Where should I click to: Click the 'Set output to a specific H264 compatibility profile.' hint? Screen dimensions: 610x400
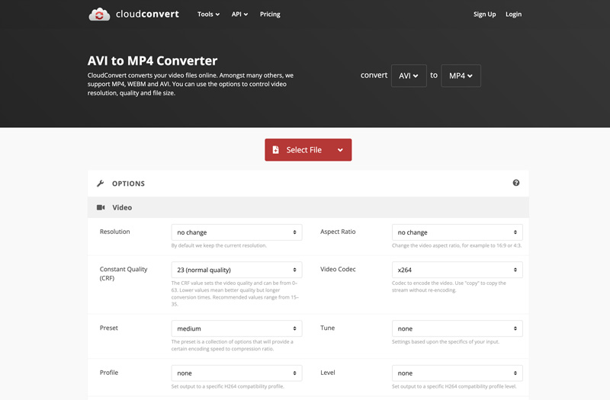point(227,386)
